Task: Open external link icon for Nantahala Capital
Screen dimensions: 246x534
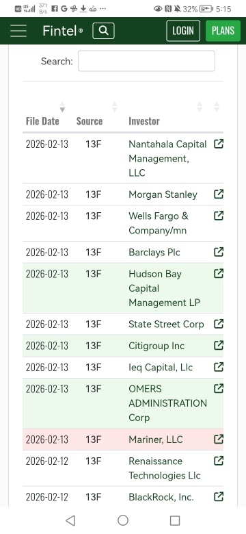Action: coord(219,144)
